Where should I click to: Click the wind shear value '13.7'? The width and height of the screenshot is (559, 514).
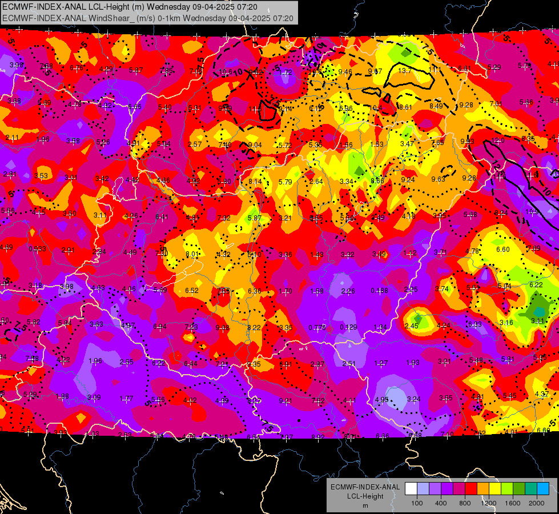pos(405,71)
